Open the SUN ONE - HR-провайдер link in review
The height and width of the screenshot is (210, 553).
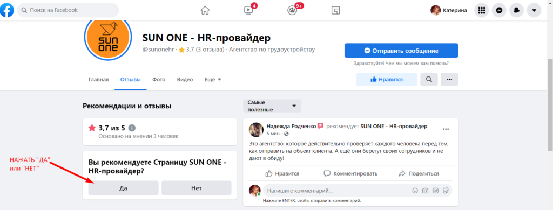point(394,126)
